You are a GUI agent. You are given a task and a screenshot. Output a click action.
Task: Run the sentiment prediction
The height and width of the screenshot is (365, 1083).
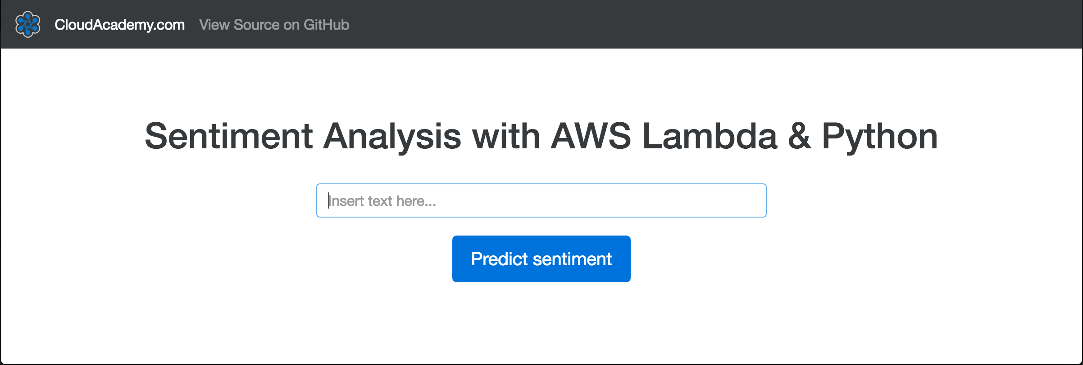[x=541, y=259]
